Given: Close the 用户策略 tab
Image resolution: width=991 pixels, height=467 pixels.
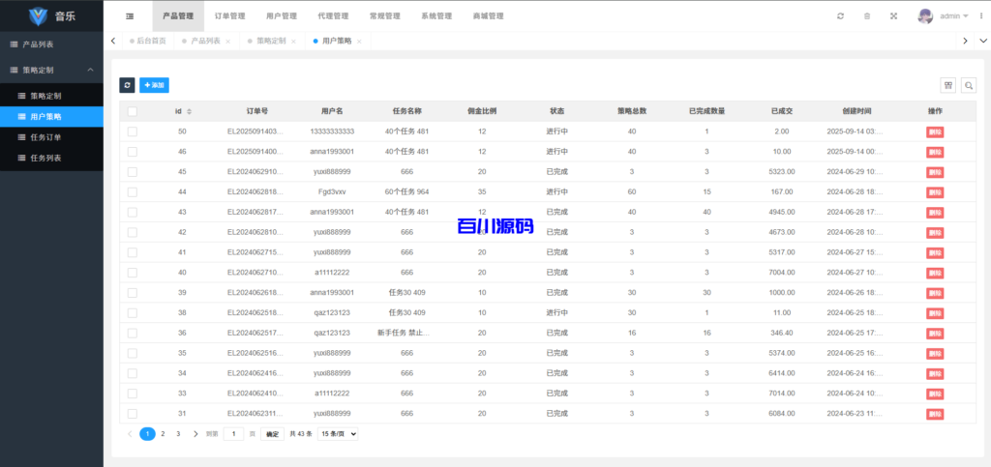Looking at the screenshot, I should (359, 42).
